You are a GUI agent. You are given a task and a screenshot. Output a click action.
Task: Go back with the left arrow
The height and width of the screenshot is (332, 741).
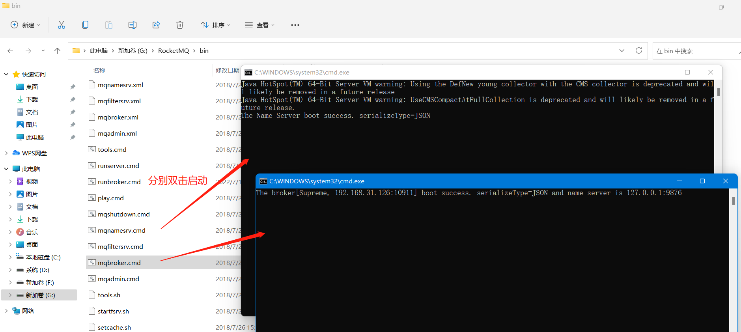tap(10, 51)
